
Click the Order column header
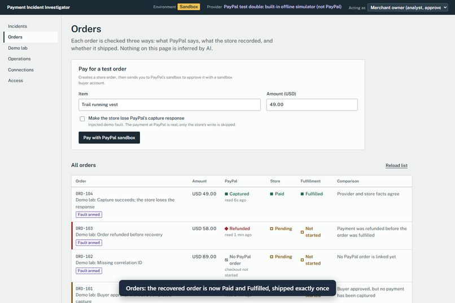(x=81, y=181)
